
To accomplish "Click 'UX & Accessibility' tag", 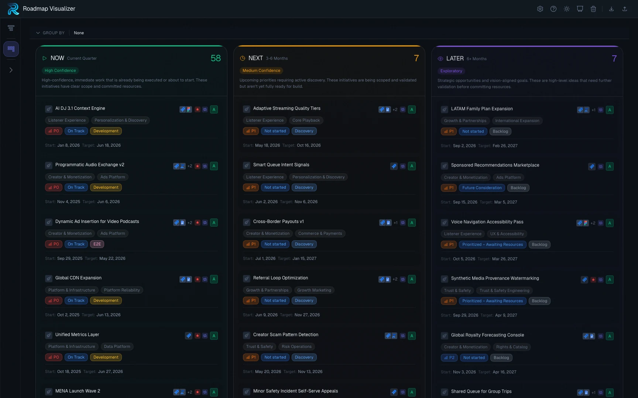I will tap(507, 234).
